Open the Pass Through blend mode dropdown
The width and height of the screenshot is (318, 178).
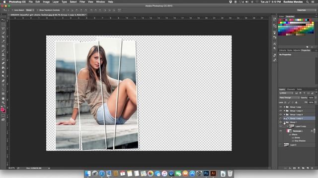[289, 98]
